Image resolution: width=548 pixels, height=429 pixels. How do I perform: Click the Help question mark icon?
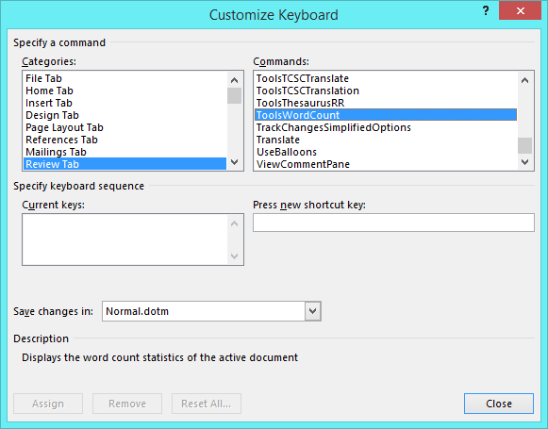(x=486, y=10)
